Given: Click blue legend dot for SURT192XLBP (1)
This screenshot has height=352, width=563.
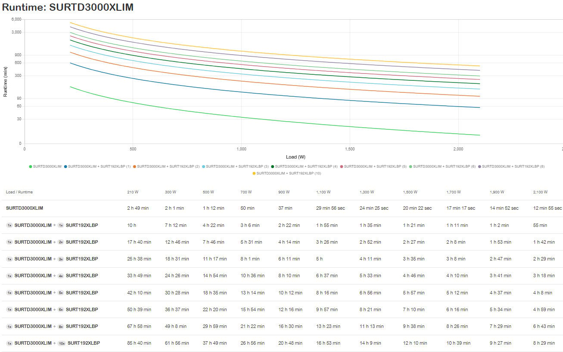Looking at the screenshot, I should [65, 166].
